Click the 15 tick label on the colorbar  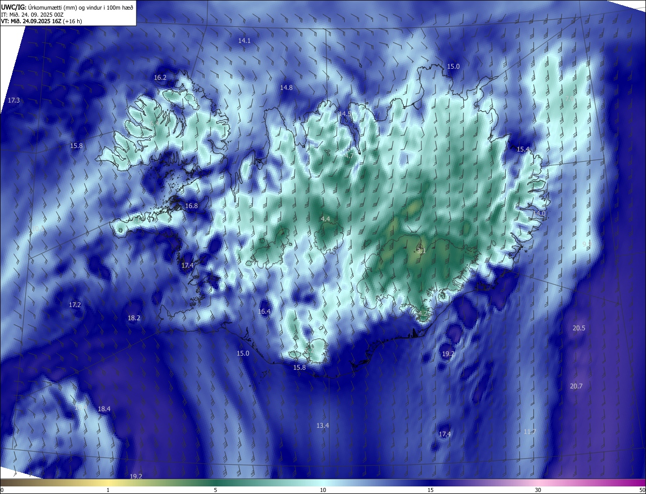[430, 490]
